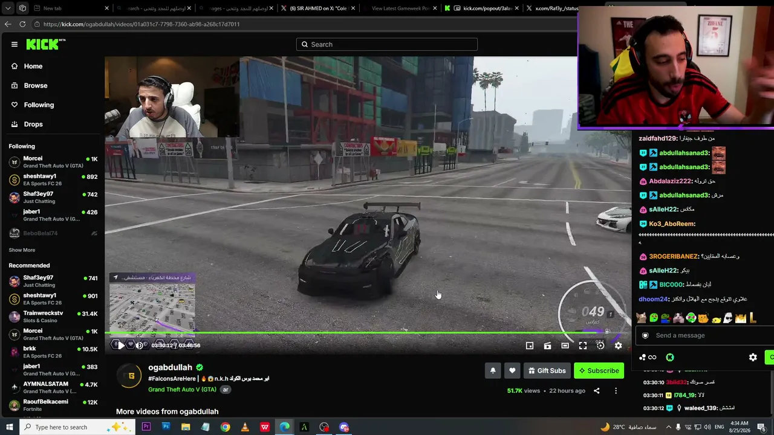Screen dimensions: 774x435
Task: Open the Kick hamburger sidebar menu
Action: click(15, 44)
